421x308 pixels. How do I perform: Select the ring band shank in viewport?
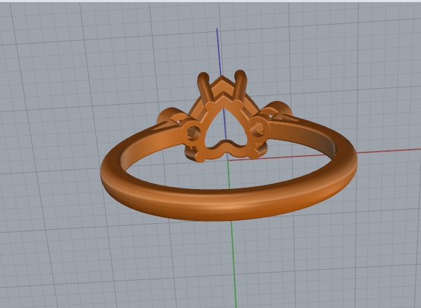[229, 204]
